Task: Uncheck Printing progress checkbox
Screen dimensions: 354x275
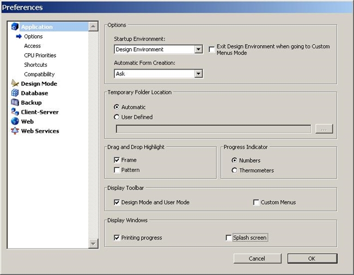Action: coord(117,237)
